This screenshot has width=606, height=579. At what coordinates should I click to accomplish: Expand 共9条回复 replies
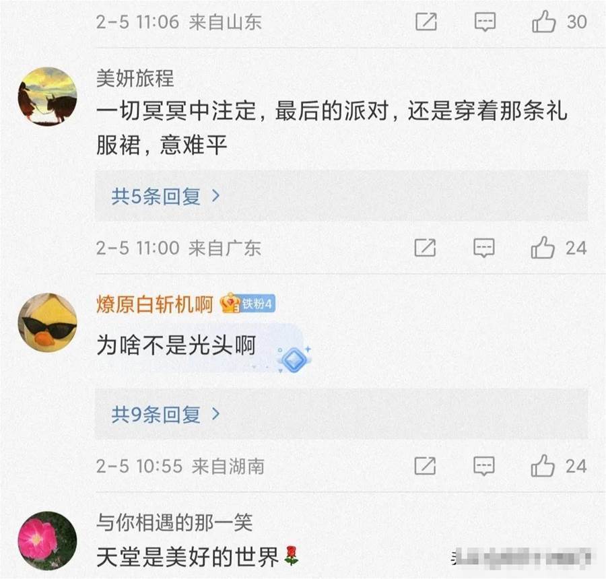165,414
